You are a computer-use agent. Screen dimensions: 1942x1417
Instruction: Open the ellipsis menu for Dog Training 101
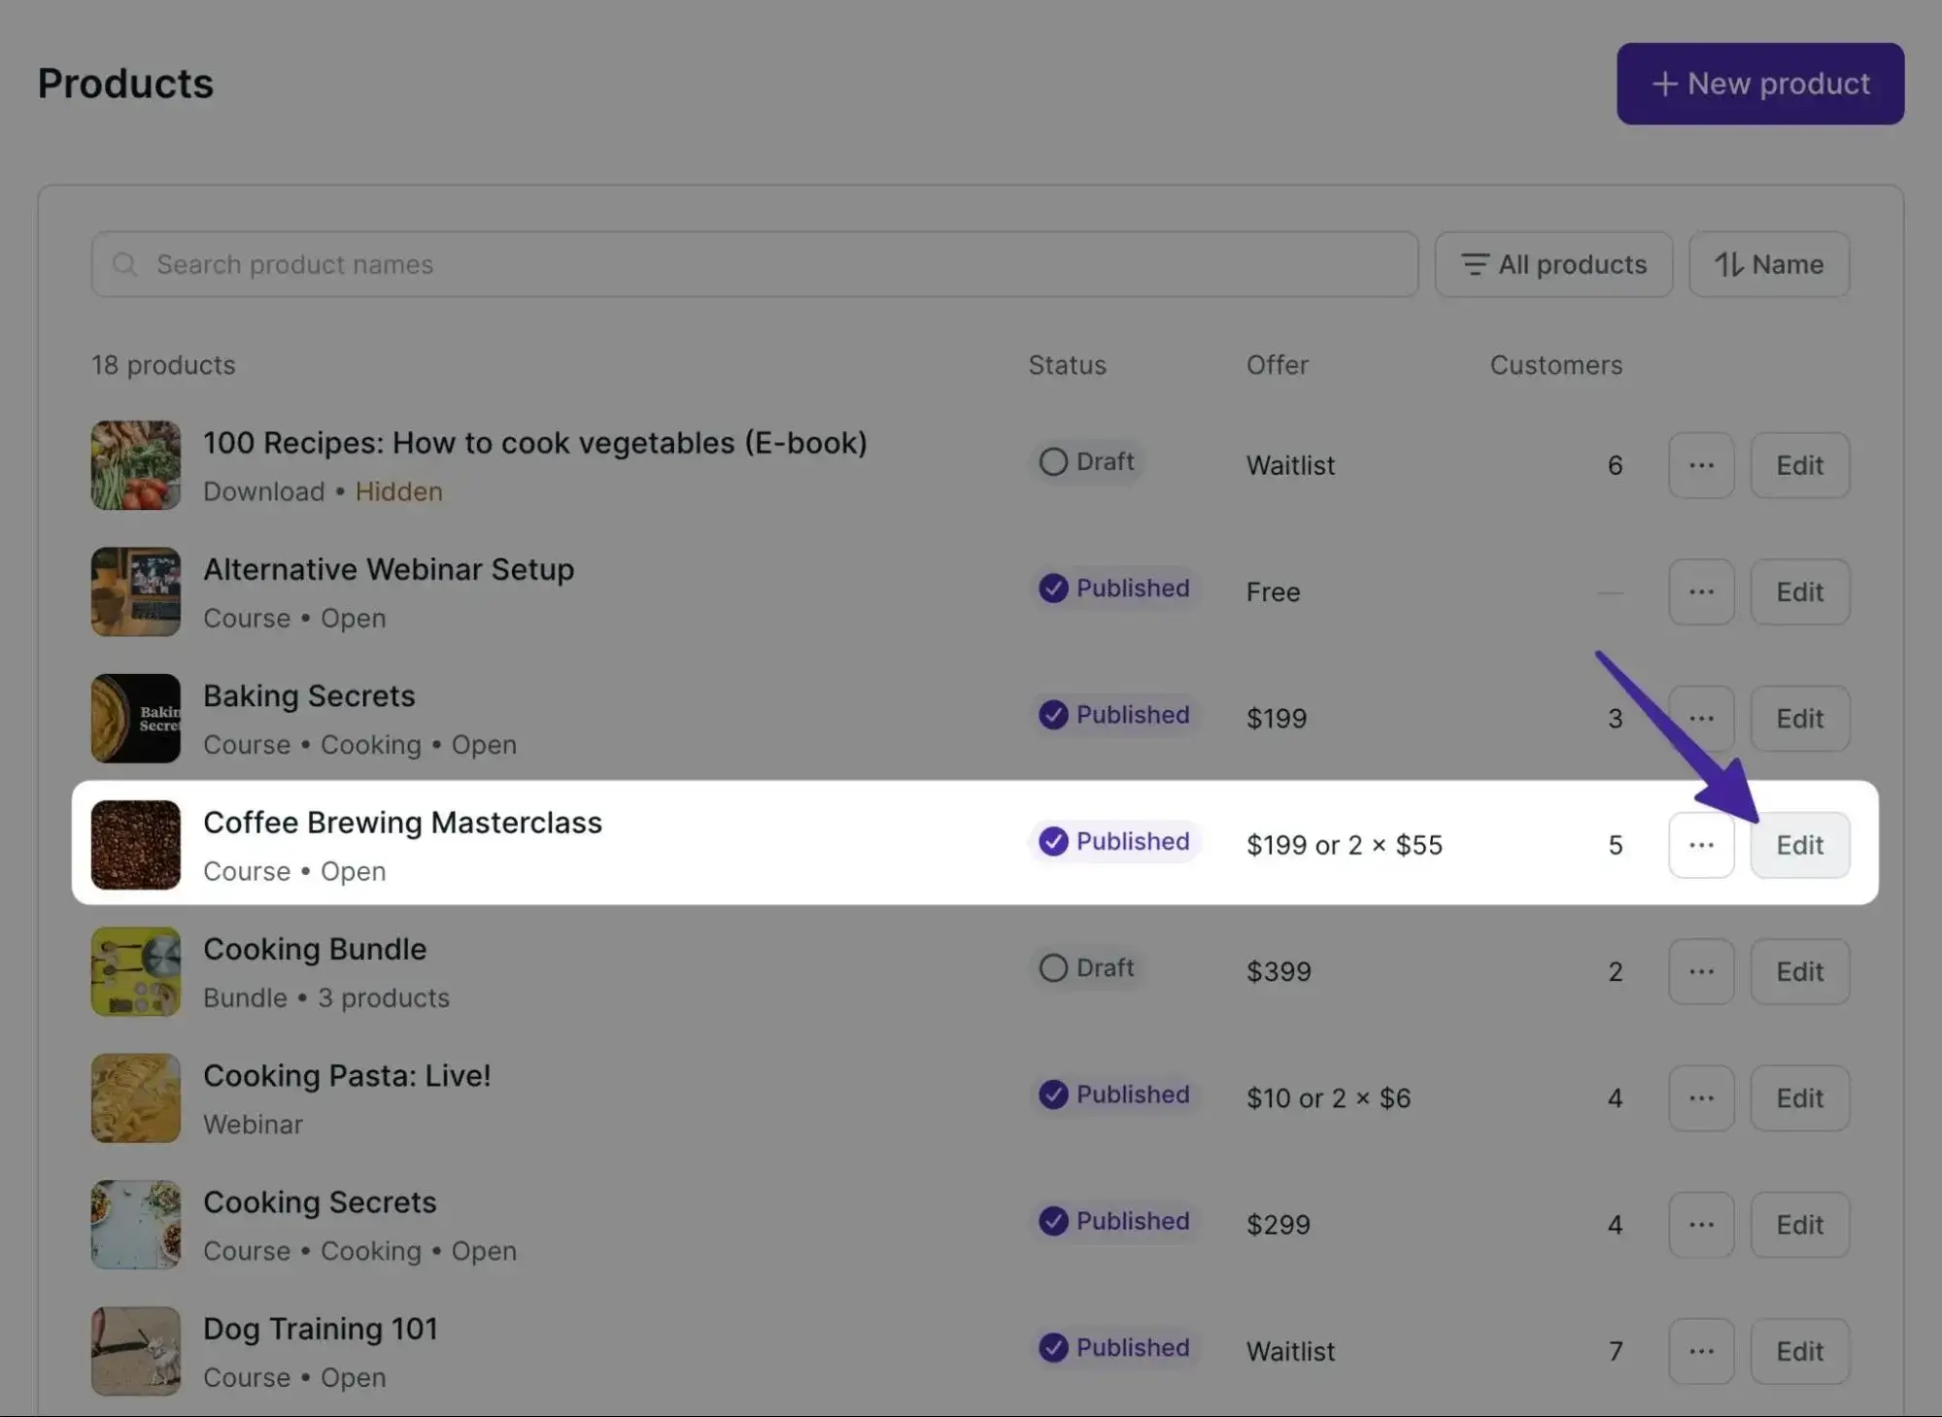(1701, 1351)
